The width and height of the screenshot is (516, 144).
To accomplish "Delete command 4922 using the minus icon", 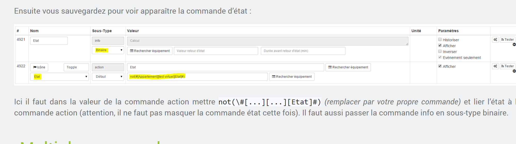I will click(514, 71).
